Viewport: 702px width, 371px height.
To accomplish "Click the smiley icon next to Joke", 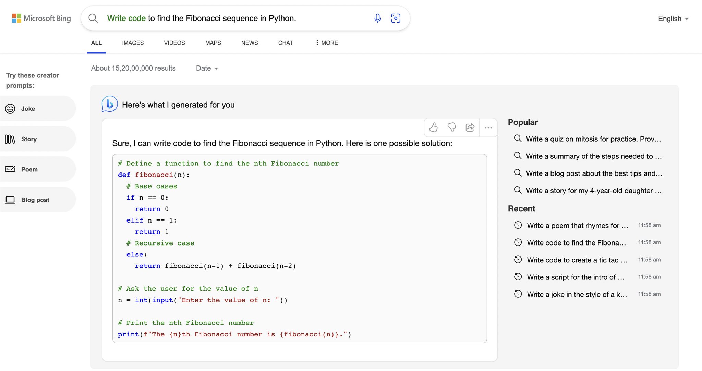I will 10,109.
